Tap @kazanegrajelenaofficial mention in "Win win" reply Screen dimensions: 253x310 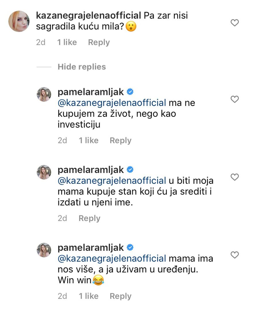click(112, 258)
